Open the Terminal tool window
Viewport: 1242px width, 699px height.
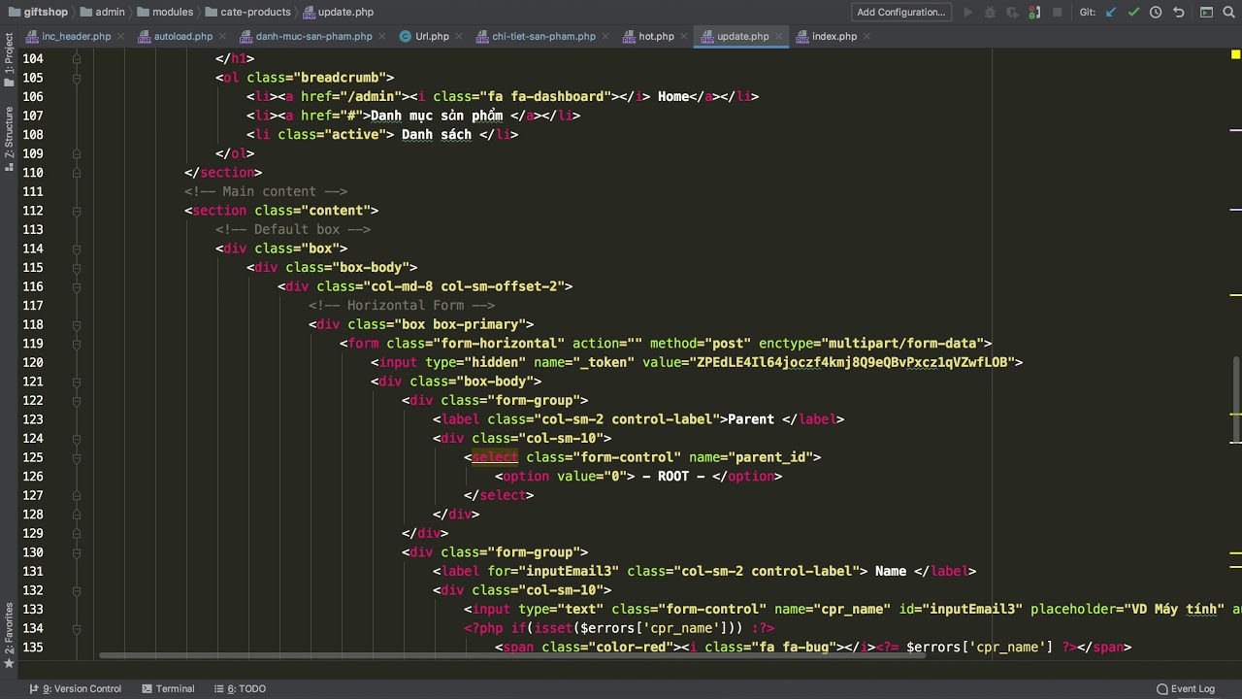coord(168,689)
